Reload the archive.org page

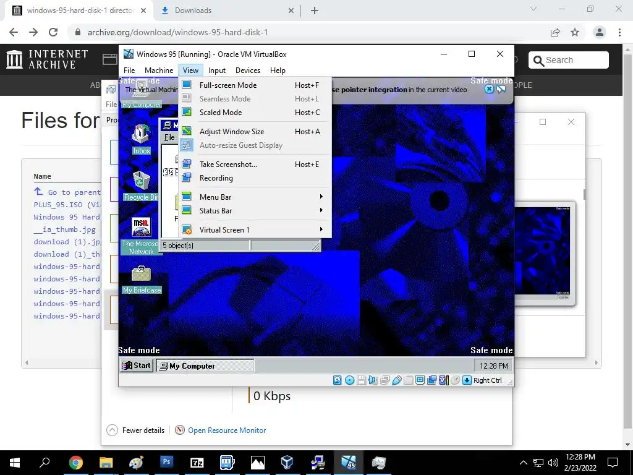pyautogui.click(x=53, y=32)
